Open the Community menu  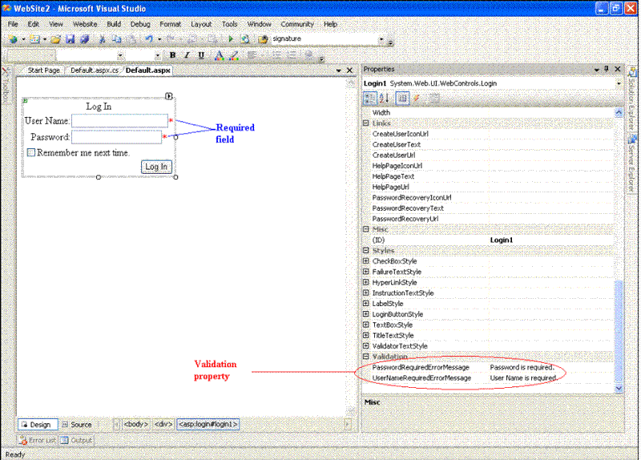[x=297, y=24]
